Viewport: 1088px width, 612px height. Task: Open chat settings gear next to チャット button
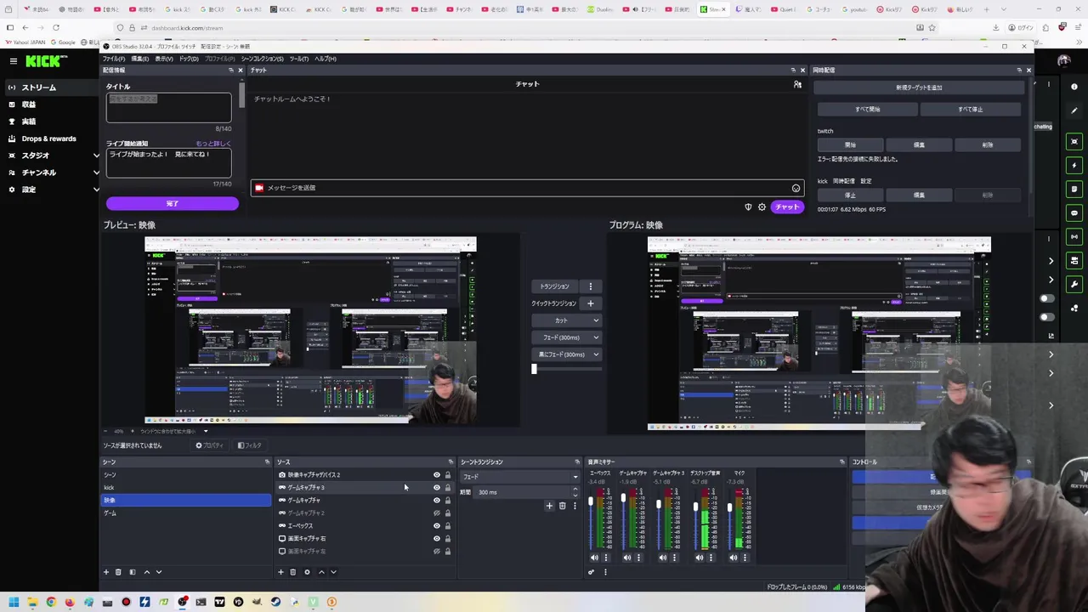pyautogui.click(x=762, y=207)
